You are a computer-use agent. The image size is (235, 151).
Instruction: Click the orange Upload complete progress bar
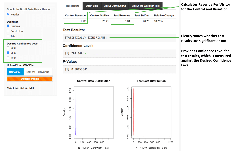click(x=30, y=79)
